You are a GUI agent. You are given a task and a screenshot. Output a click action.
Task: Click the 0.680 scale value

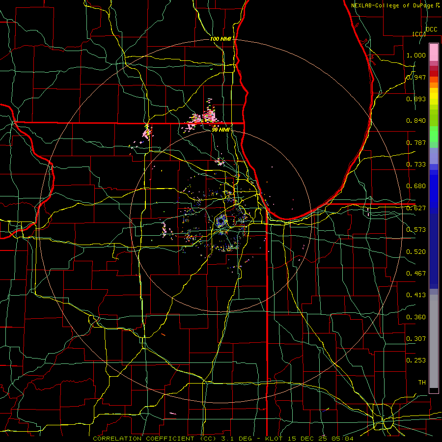[x=416, y=186]
